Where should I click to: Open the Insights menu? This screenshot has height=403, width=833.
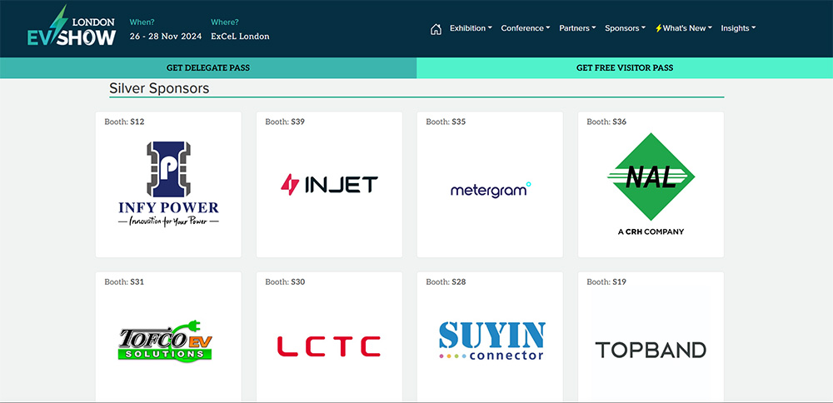pyautogui.click(x=738, y=28)
